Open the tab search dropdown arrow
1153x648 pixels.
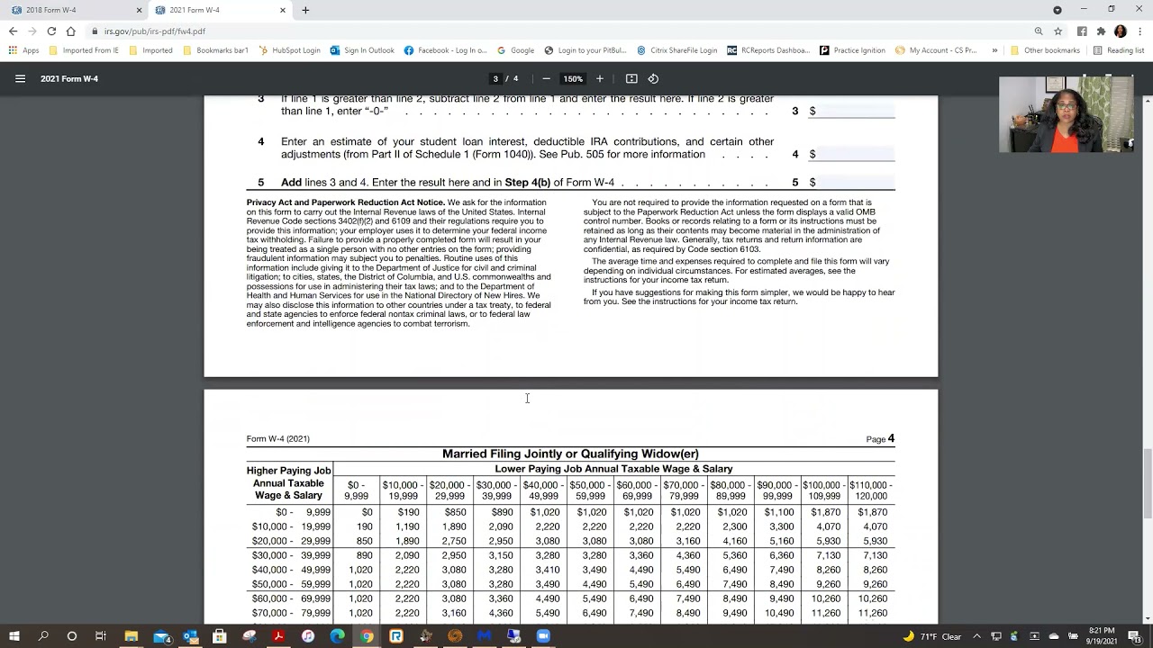pyautogui.click(x=1058, y=10)
